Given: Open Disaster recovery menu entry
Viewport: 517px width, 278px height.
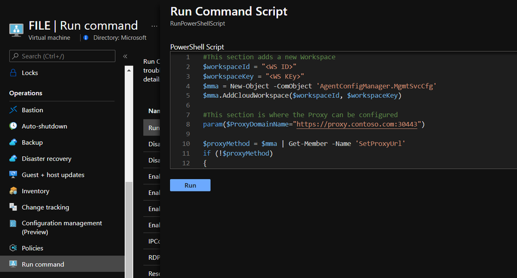Looking at the screenshot, I should click(x=47, y=159).
